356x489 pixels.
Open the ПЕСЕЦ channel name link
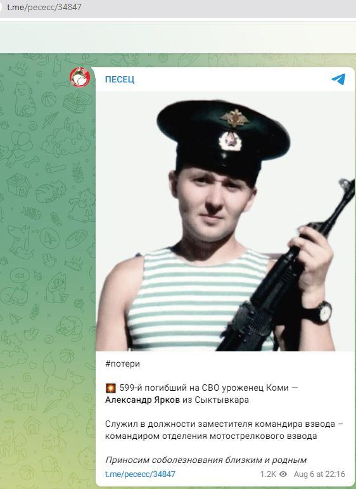coord(120,79)
